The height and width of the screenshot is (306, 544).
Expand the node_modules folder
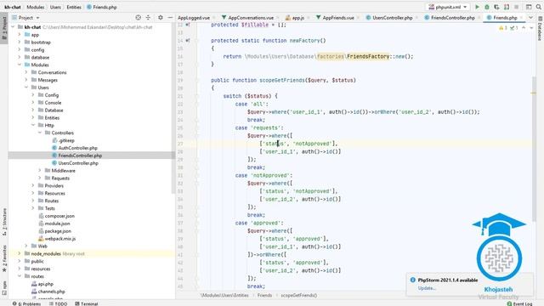[x=20, y=253]
